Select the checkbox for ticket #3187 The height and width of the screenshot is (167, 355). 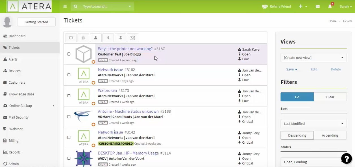[x=69, y=54]
